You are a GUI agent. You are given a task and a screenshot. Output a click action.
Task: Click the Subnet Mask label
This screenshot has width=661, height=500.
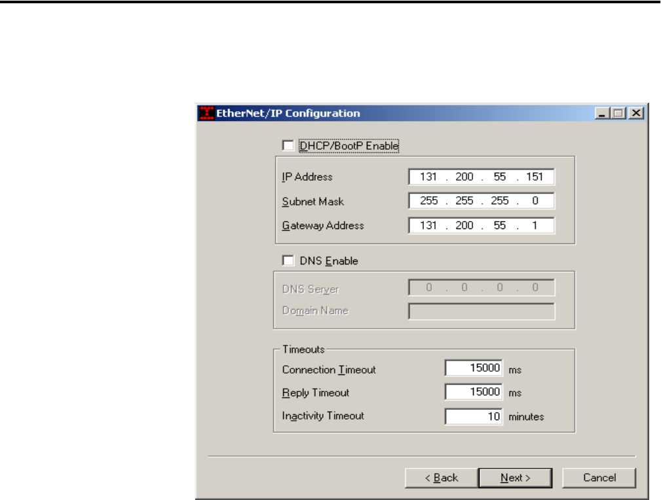pos(312,202)
